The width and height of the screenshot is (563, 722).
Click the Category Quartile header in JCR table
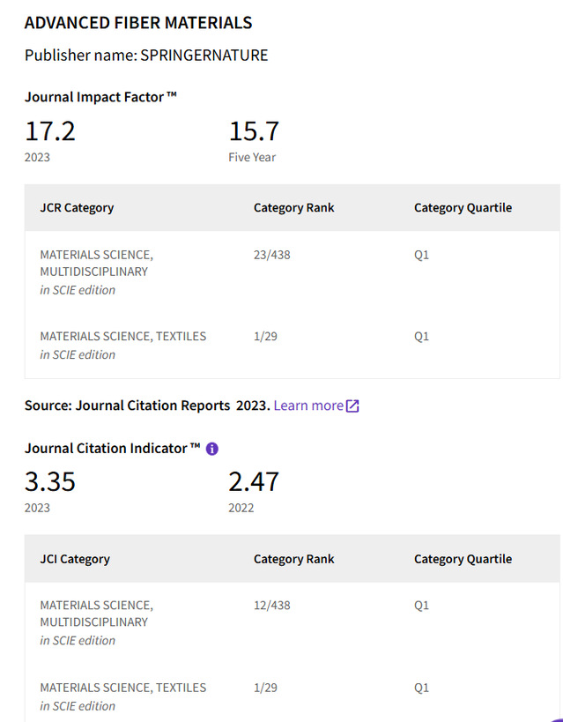click(463, 208)
